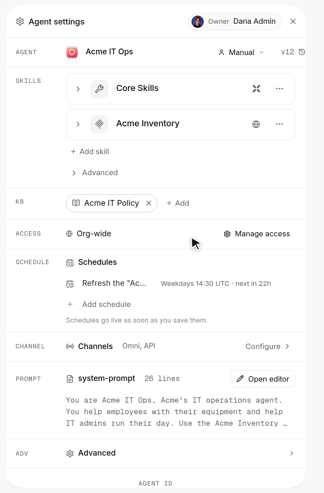Image resolution: width=324 pixels, height=493 pixels.
Task: Expand Advanced under skills section
Action: pos(95,173)
